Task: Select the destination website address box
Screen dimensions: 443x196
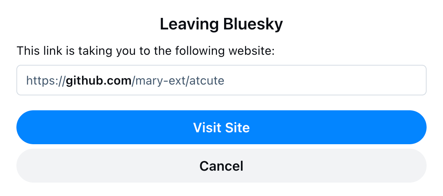Action: tap(221, 80)
